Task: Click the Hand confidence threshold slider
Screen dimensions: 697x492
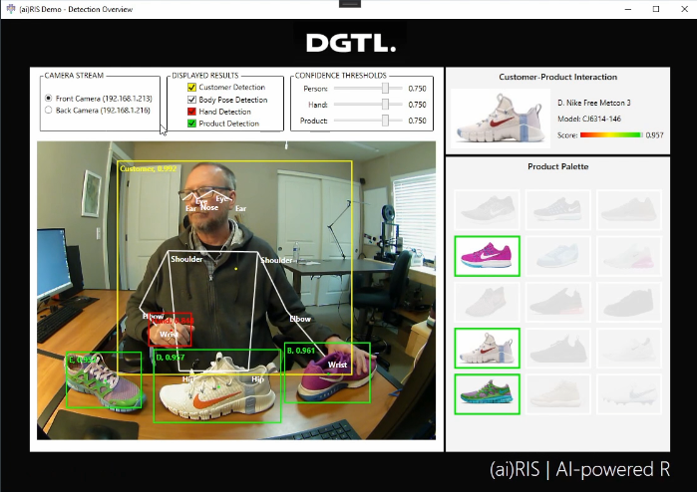Action: pyautogui.click(x=385, y=105)
